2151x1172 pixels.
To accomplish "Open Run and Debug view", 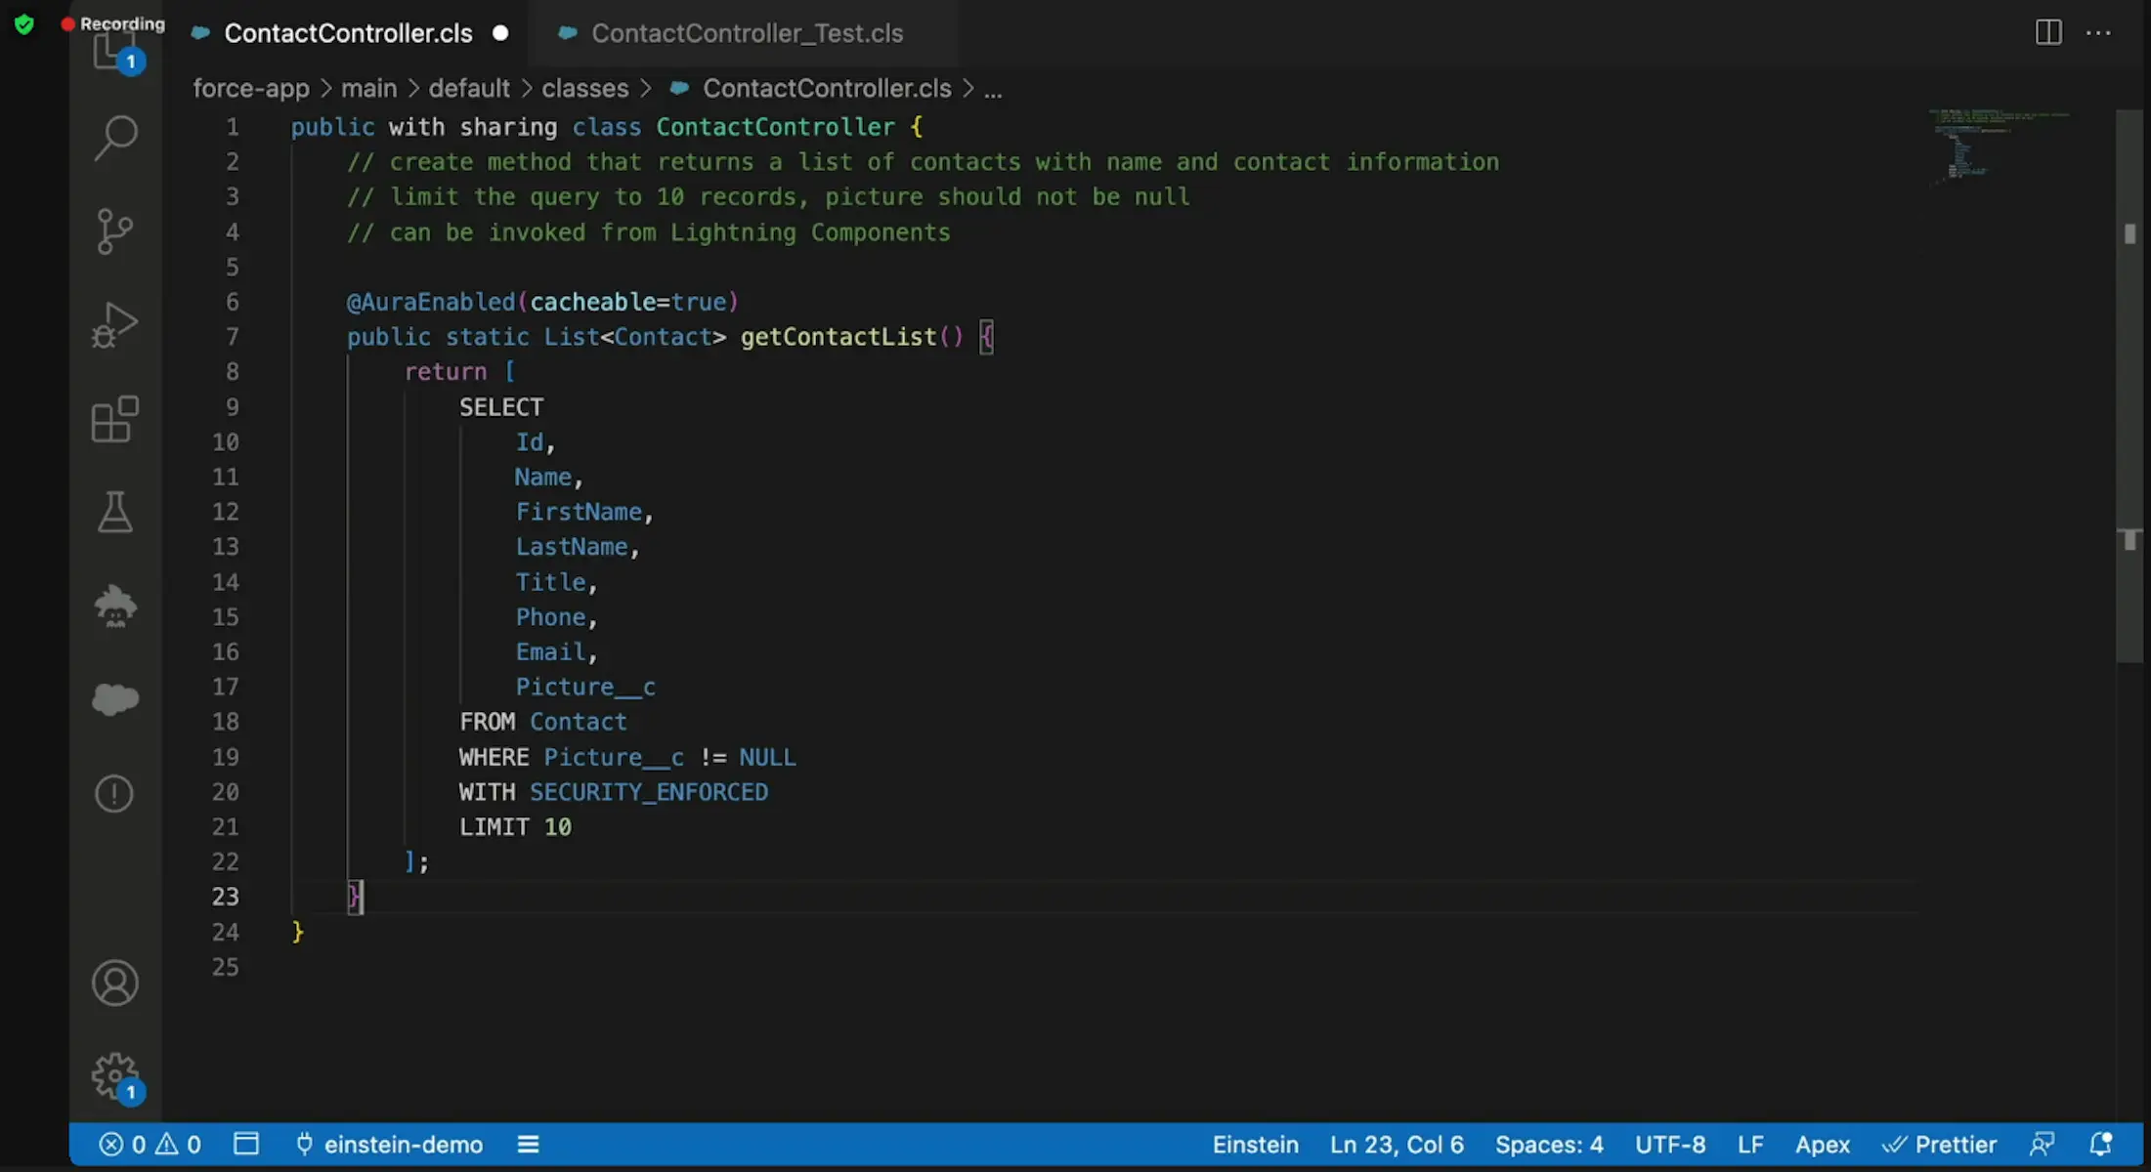I will coord(115,325).
